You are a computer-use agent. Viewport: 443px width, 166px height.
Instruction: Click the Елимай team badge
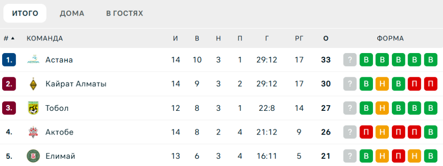coord(33,156)
